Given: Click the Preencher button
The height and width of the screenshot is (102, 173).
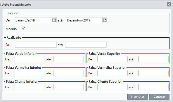Looking at the screenshot, I should pos(137,97).
